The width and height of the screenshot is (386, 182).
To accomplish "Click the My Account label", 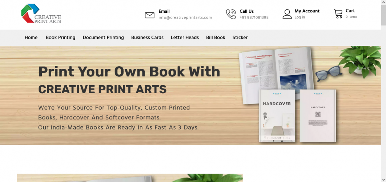I will tap(307, 11).
